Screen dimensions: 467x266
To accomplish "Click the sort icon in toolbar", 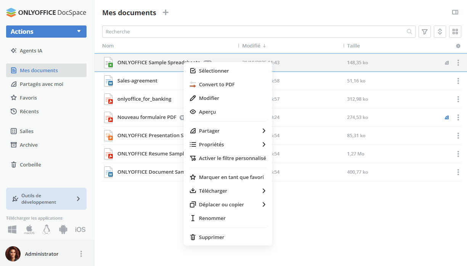I will pyautogui.click(x=440, y=32).
